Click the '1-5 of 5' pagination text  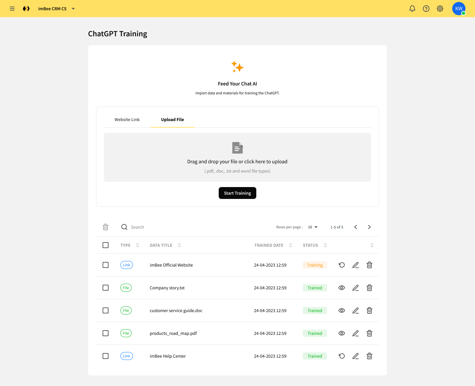(337, 227)
